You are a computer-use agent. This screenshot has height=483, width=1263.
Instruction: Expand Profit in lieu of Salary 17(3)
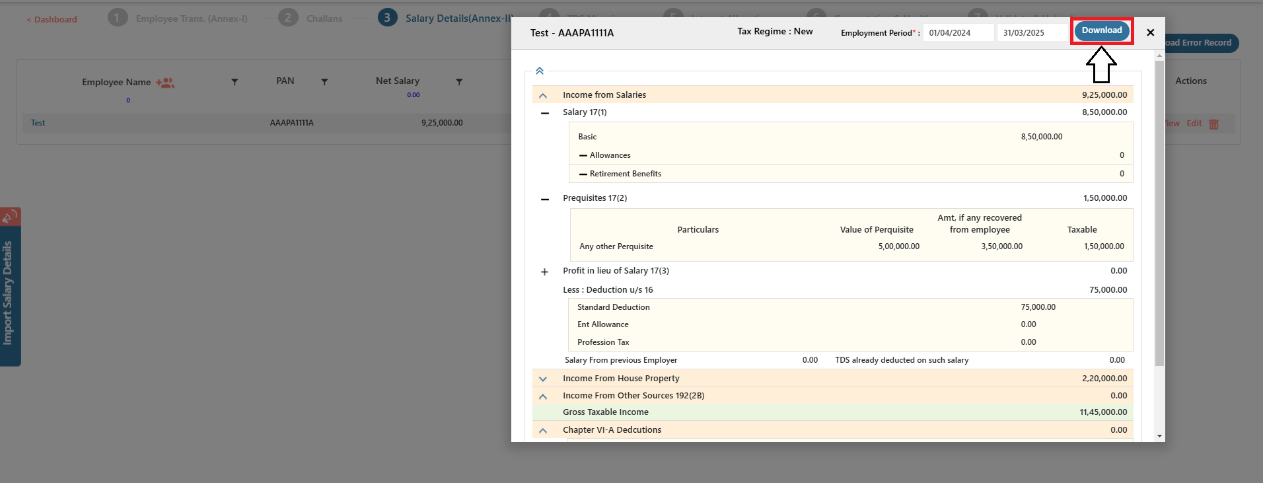tap(545, 272)
